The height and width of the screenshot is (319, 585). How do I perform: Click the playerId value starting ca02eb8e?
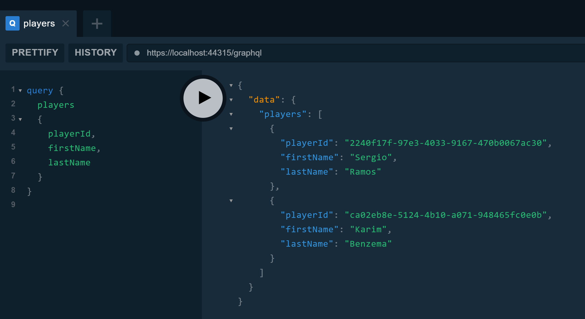click(x=446, y=215)
